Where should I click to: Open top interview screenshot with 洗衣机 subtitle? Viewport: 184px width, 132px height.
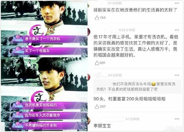tap(44, 29)
